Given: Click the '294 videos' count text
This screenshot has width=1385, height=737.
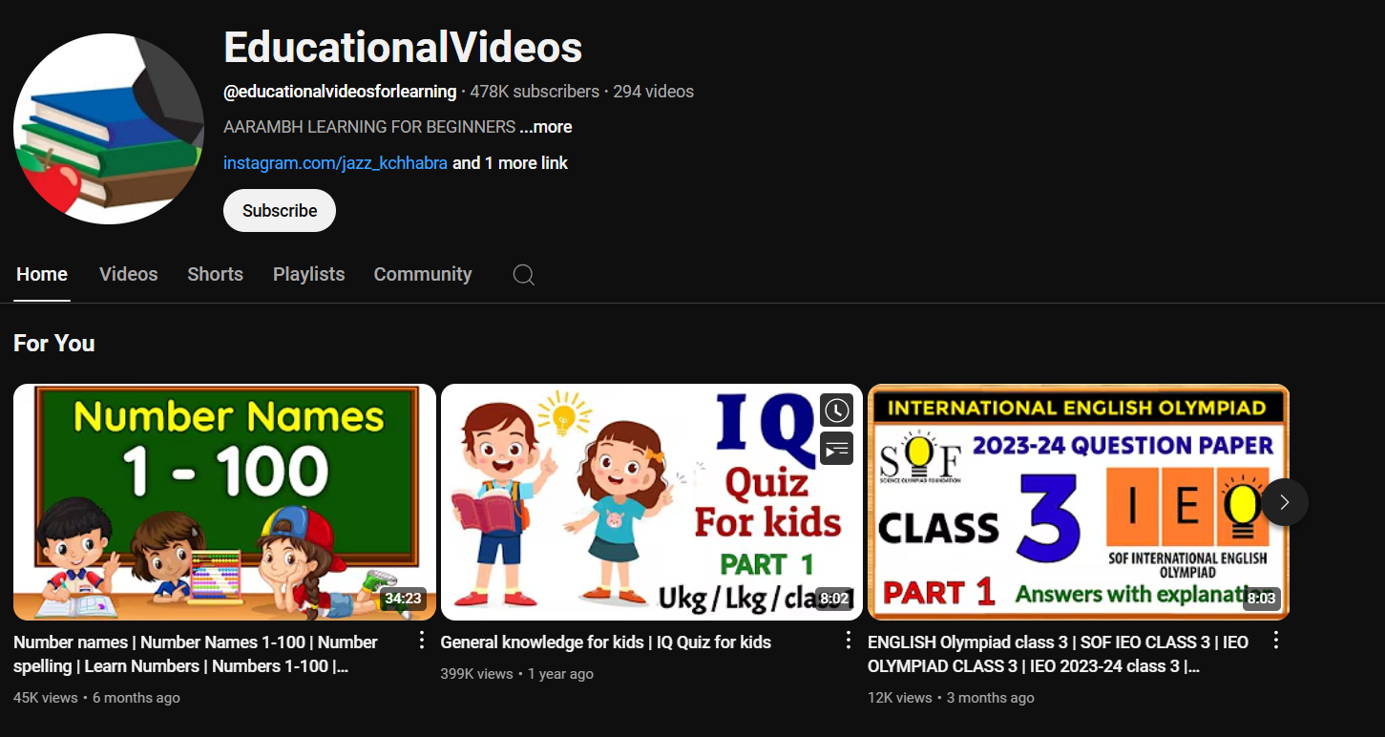Looking at the screenshot, I should tap(653, 92).
